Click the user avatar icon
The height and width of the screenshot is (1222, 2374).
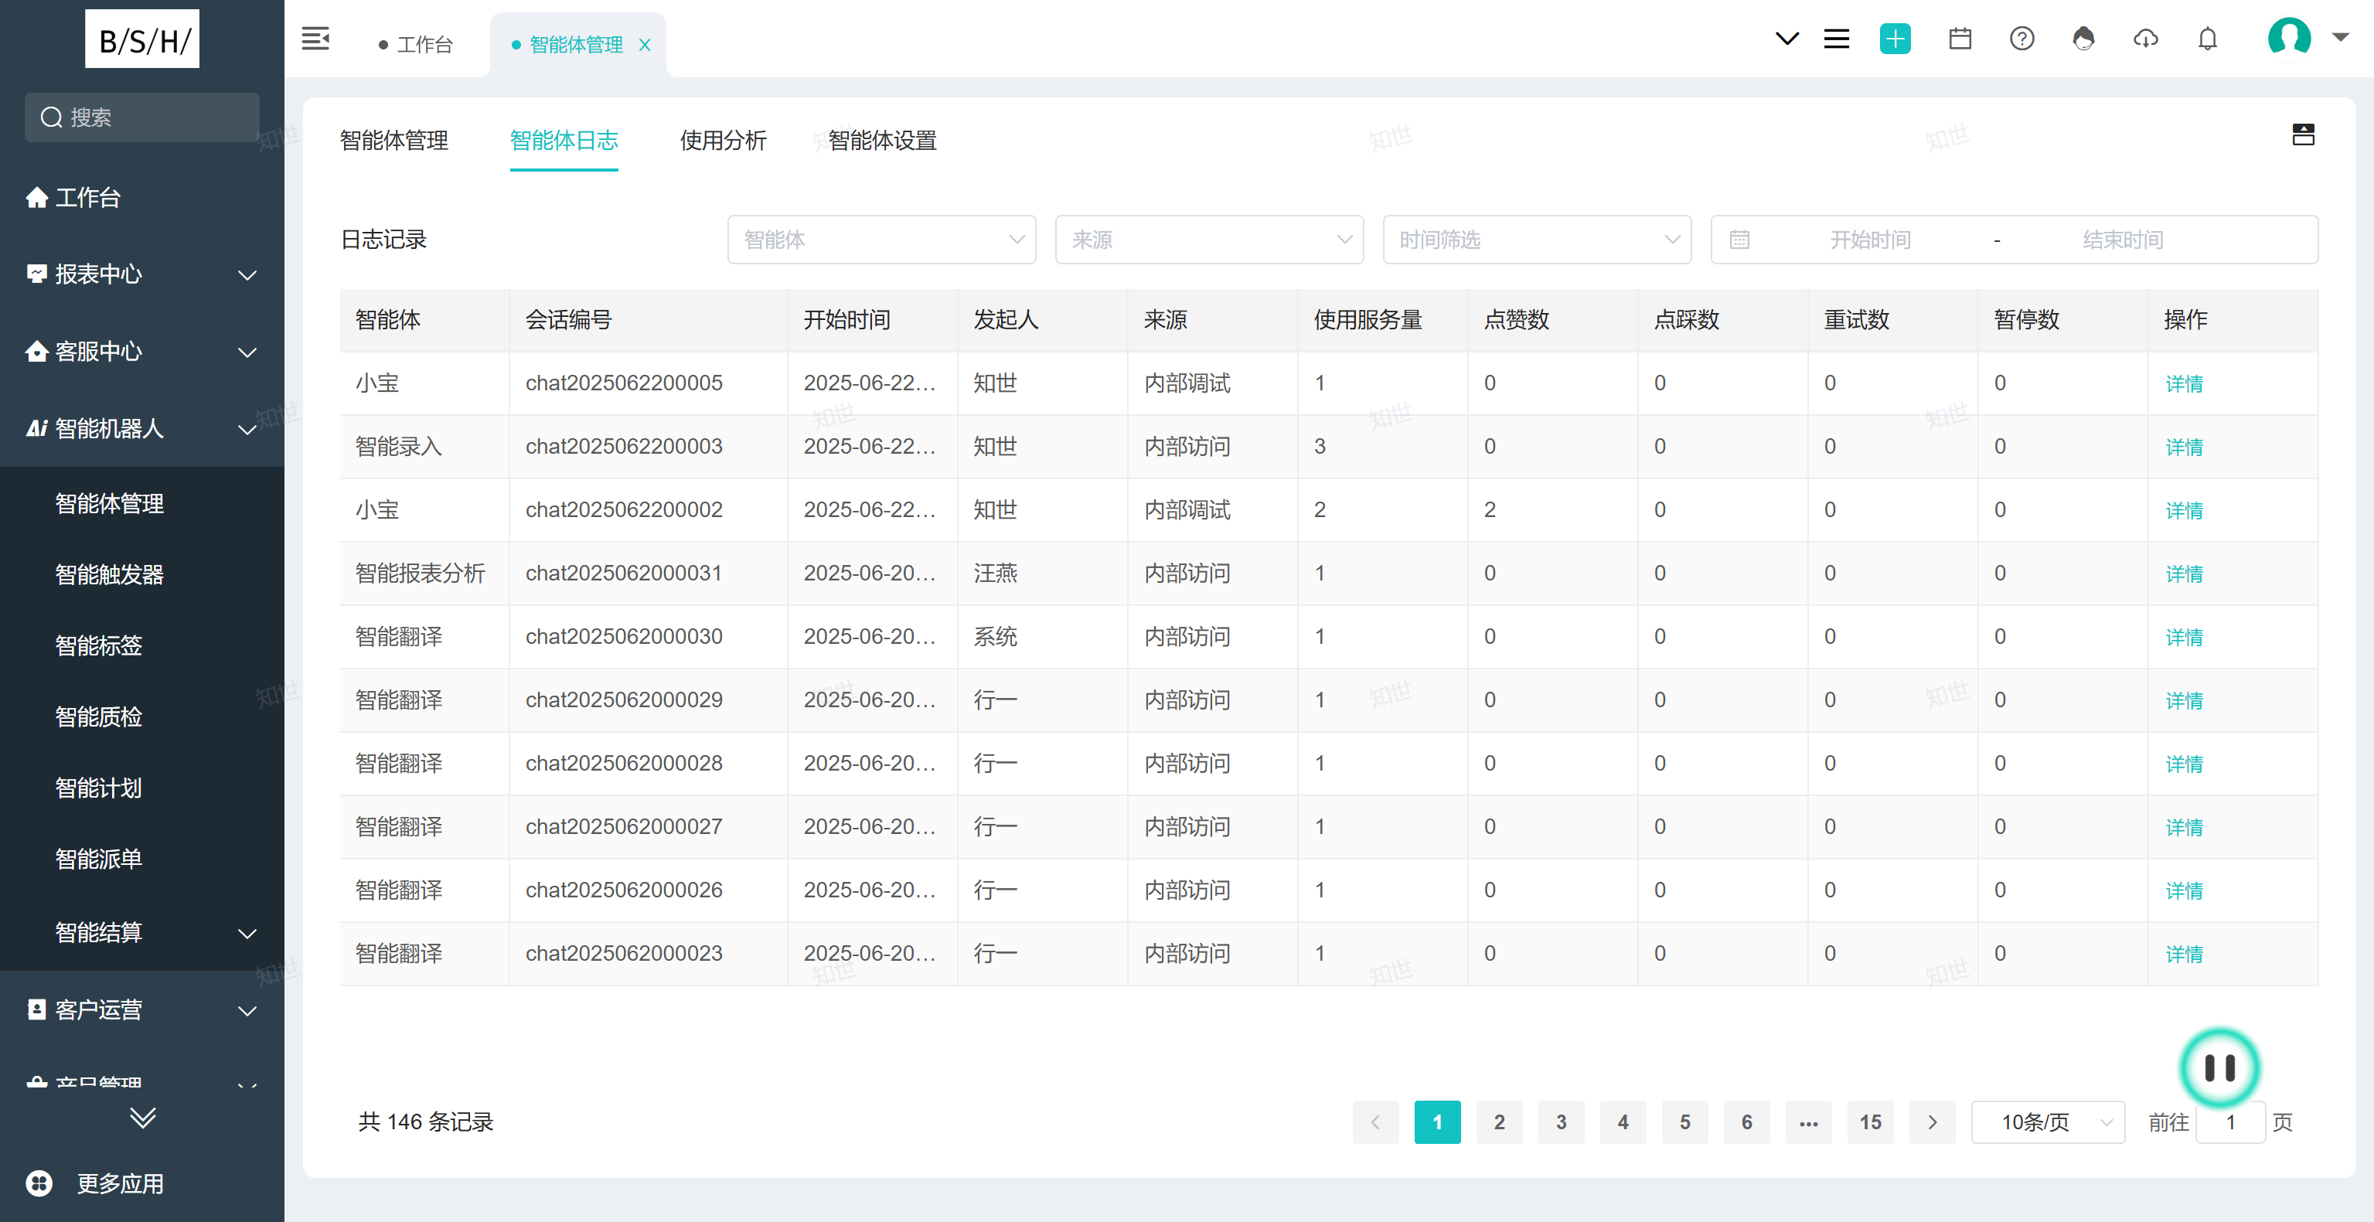coord(2289,38)
